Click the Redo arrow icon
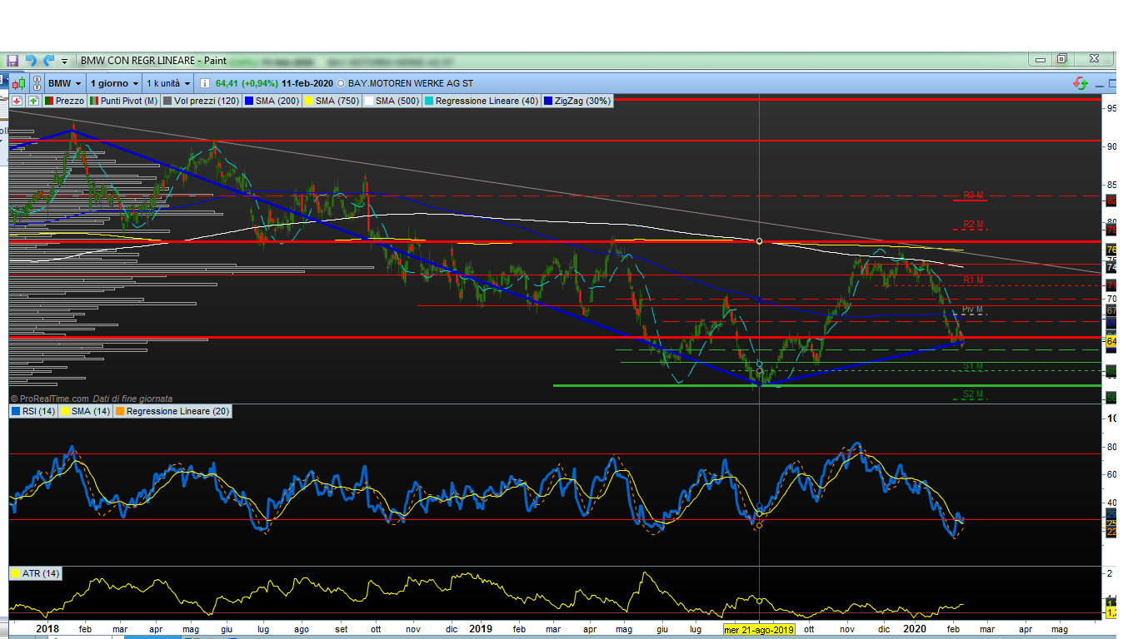This screenshot has width=1138, height=639. (x=48, y=60)
